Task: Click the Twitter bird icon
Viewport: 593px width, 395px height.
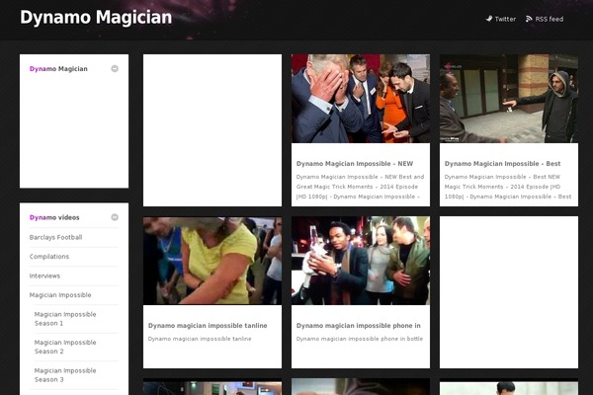Action: [x=489, y=19]
